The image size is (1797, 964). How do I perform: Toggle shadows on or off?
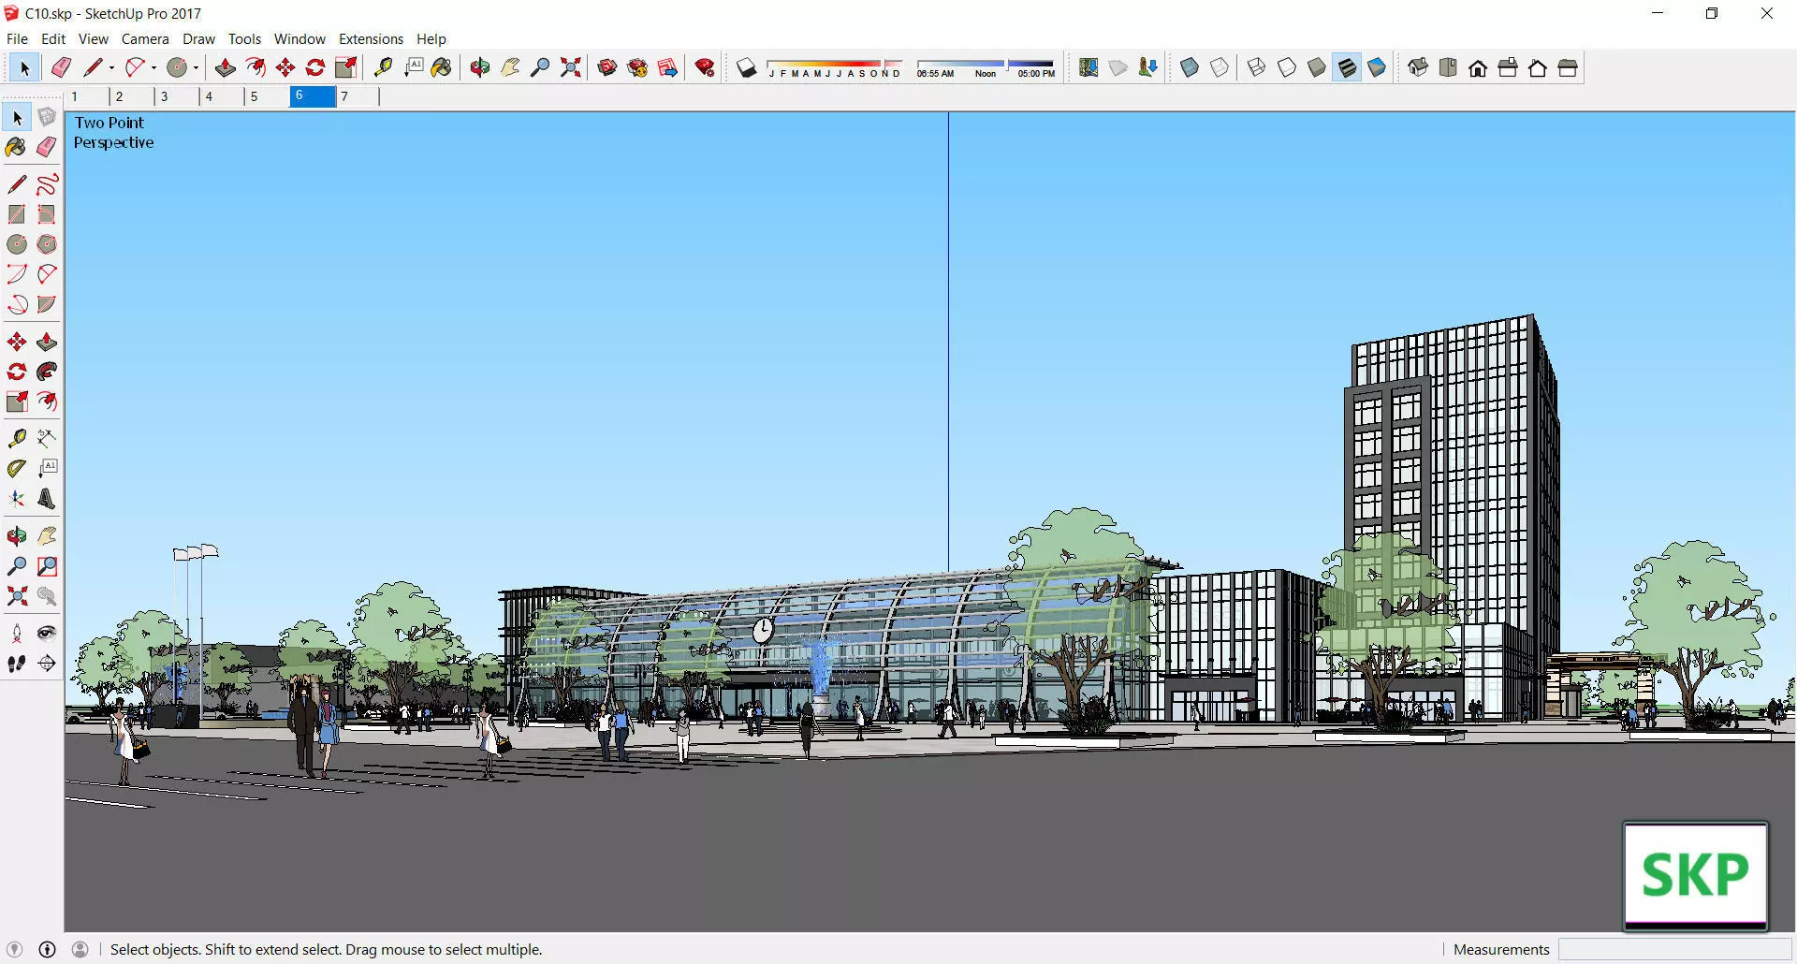click(746, 67)
